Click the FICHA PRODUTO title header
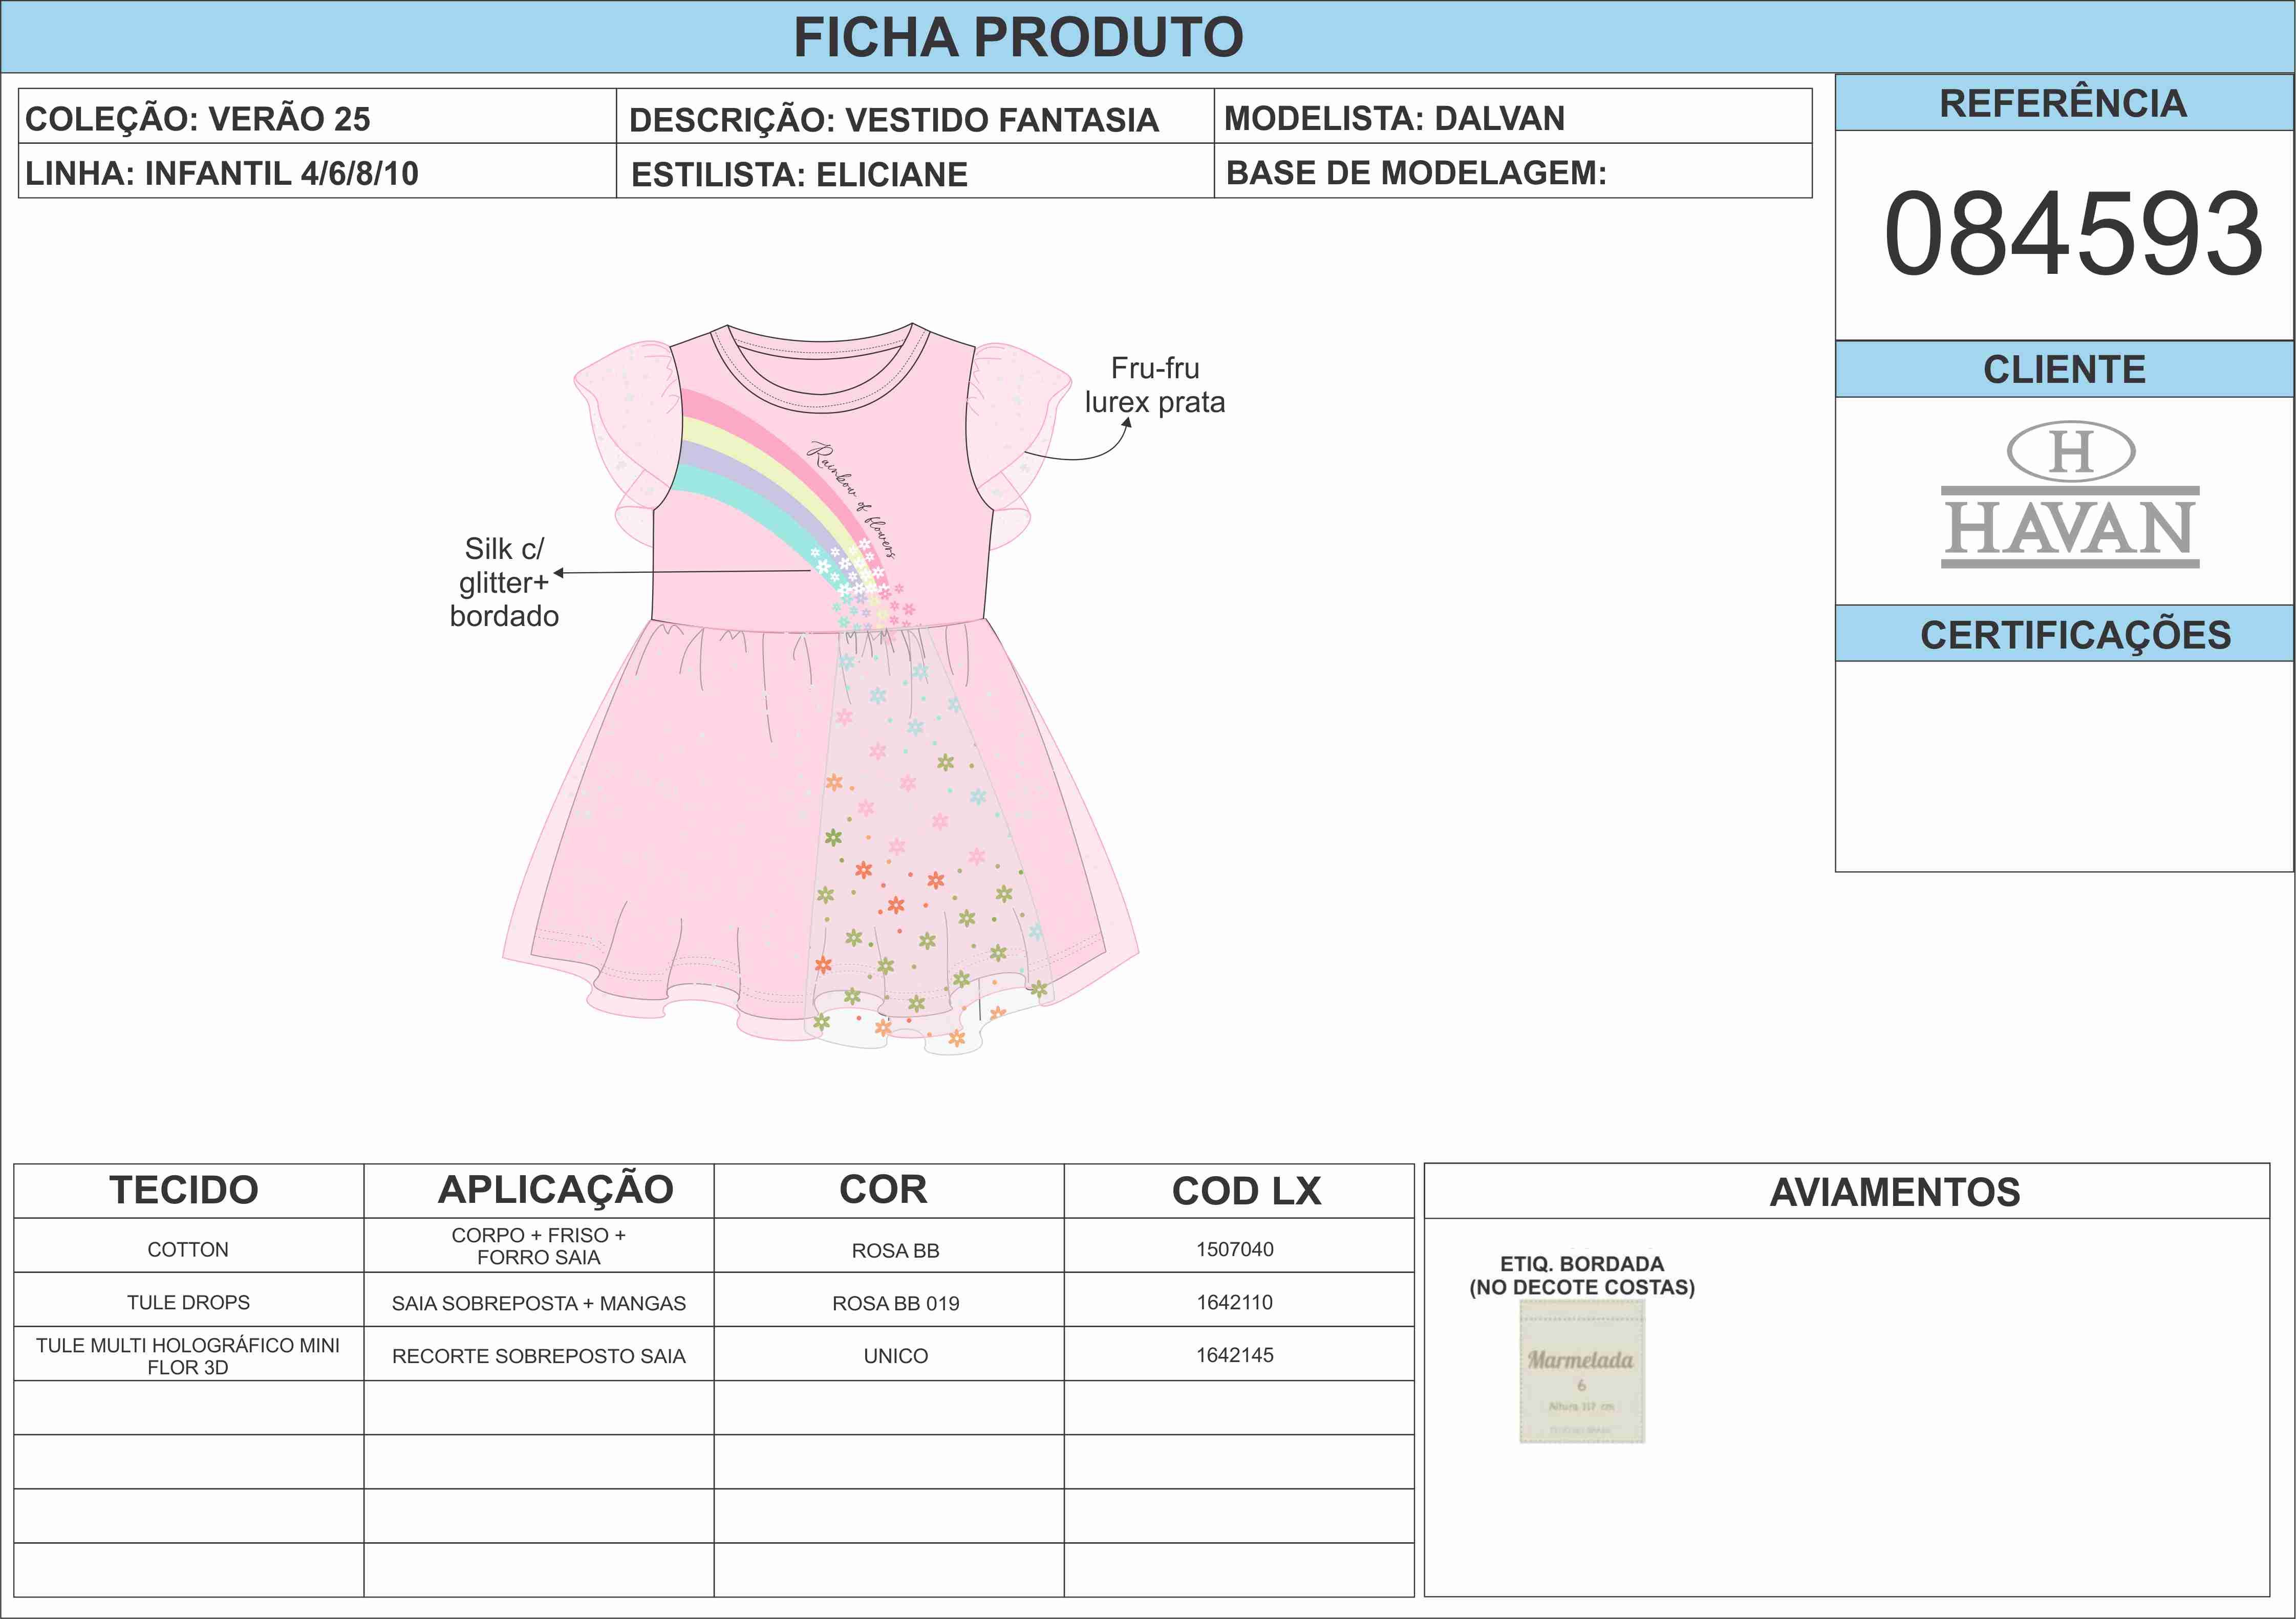 [1017, 37]
